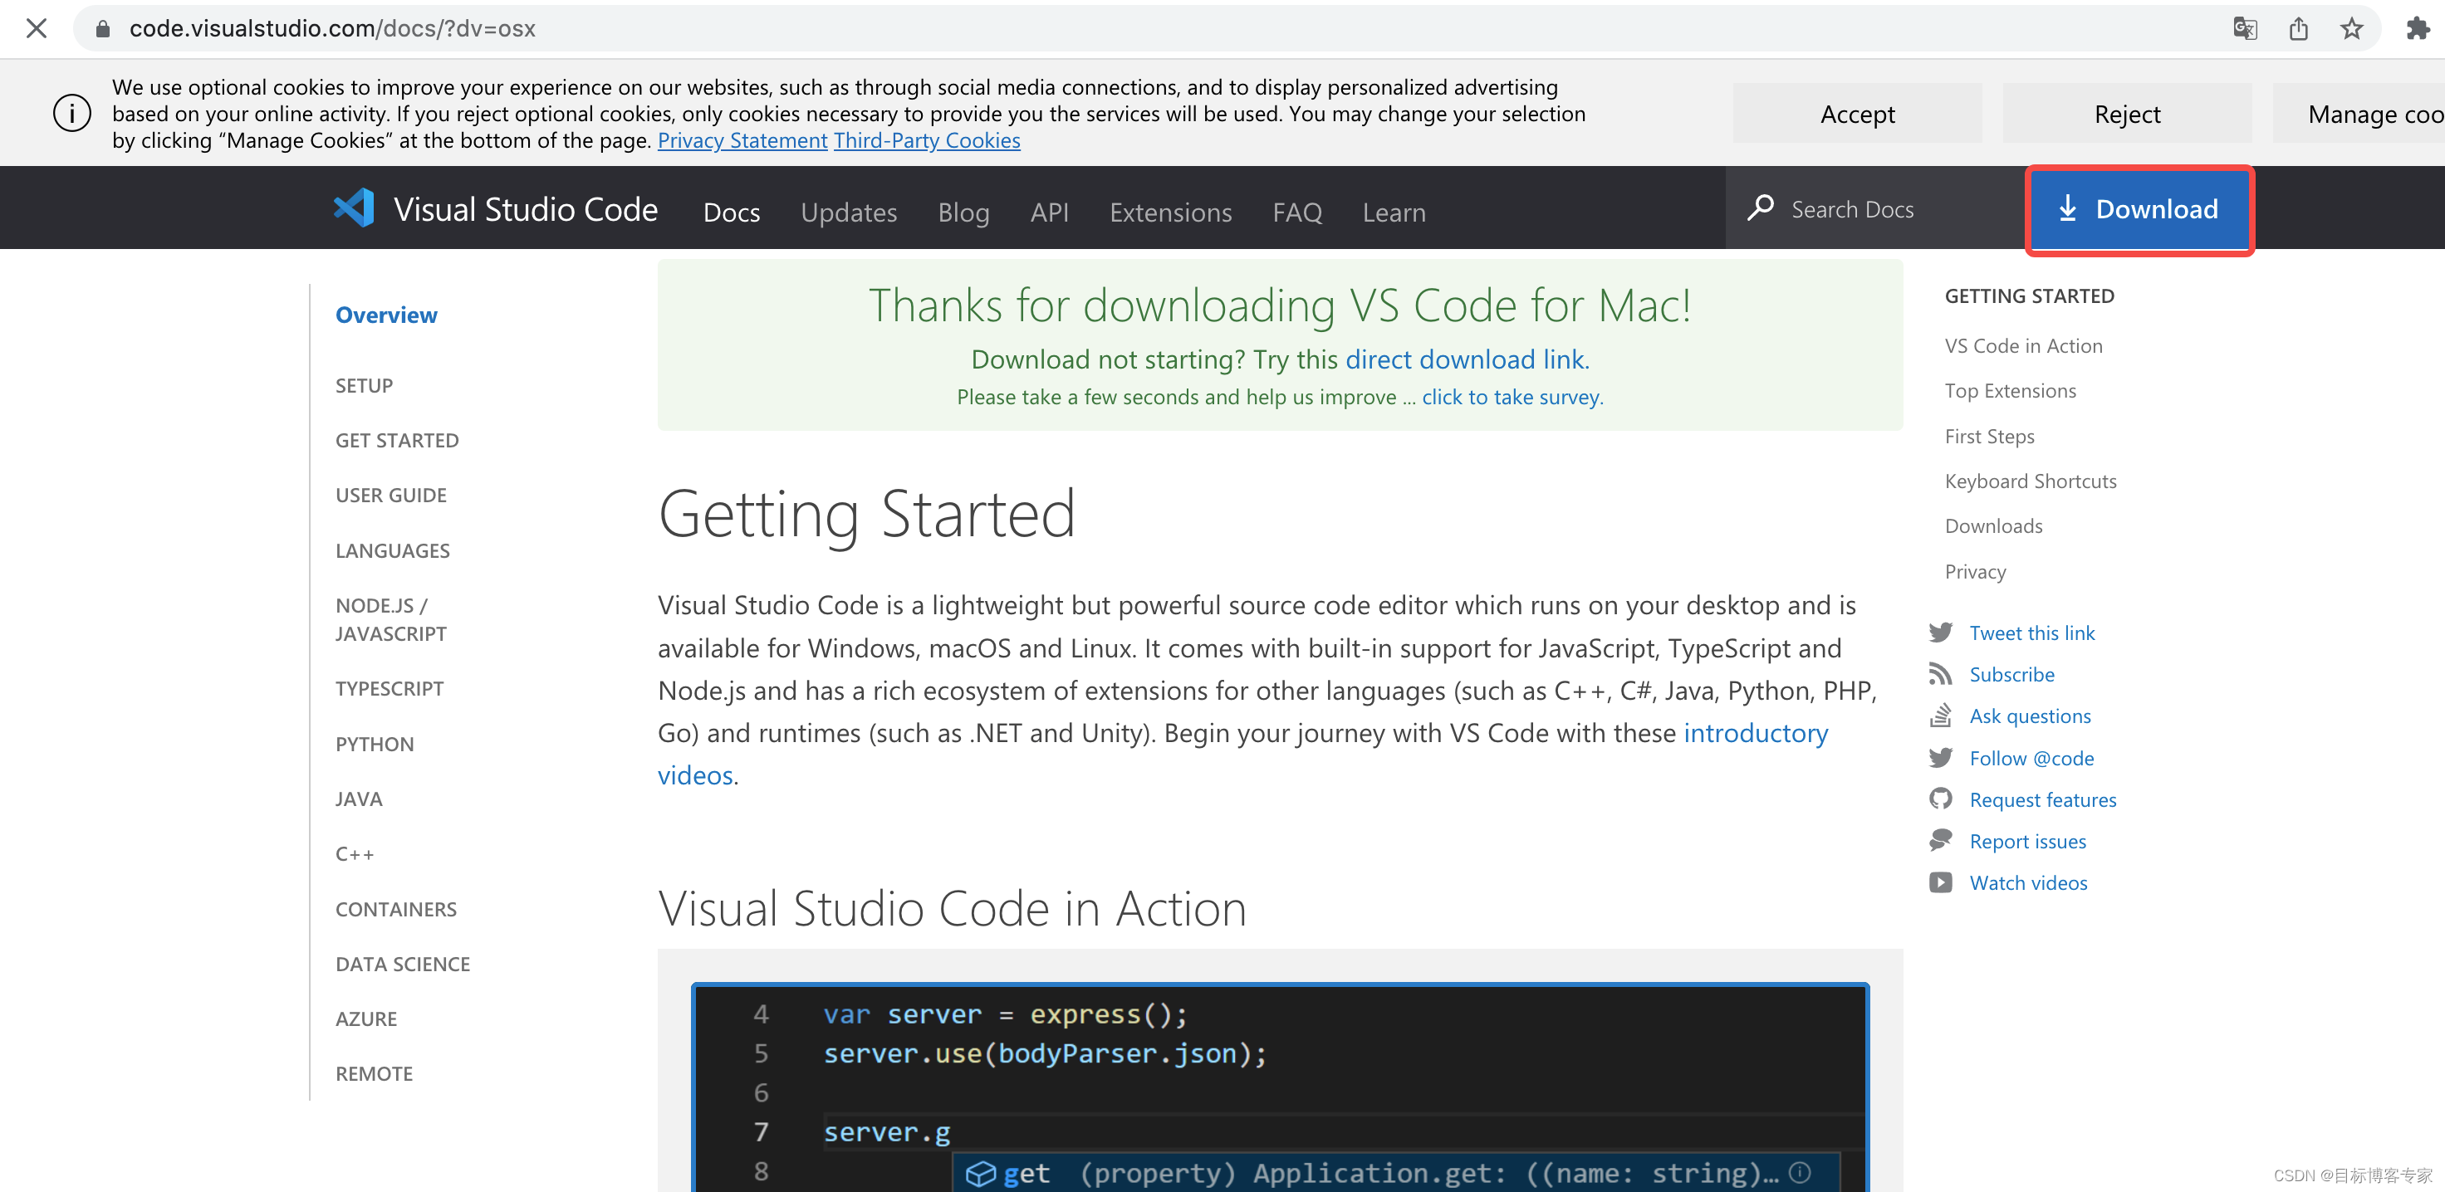
Task: Go to the Docs nav item
Action: (731, 212)
